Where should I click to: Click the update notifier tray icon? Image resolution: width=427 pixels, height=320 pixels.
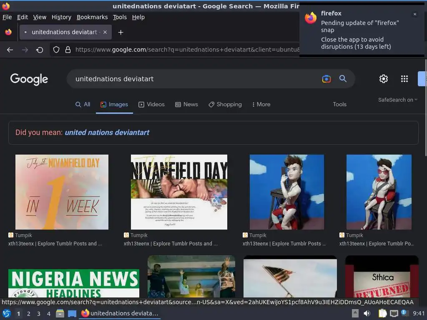pyautogui.click(x=404, y=313)
